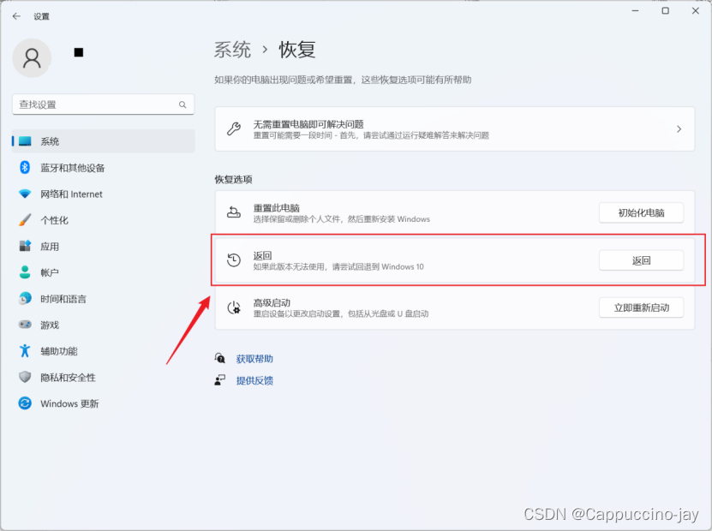The width and height of the screenshot is (712, 531).
Task: Maximize the Settings window
Action: (665, 10)
